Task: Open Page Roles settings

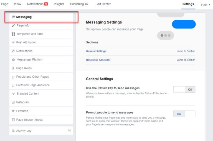Action: 41,68
